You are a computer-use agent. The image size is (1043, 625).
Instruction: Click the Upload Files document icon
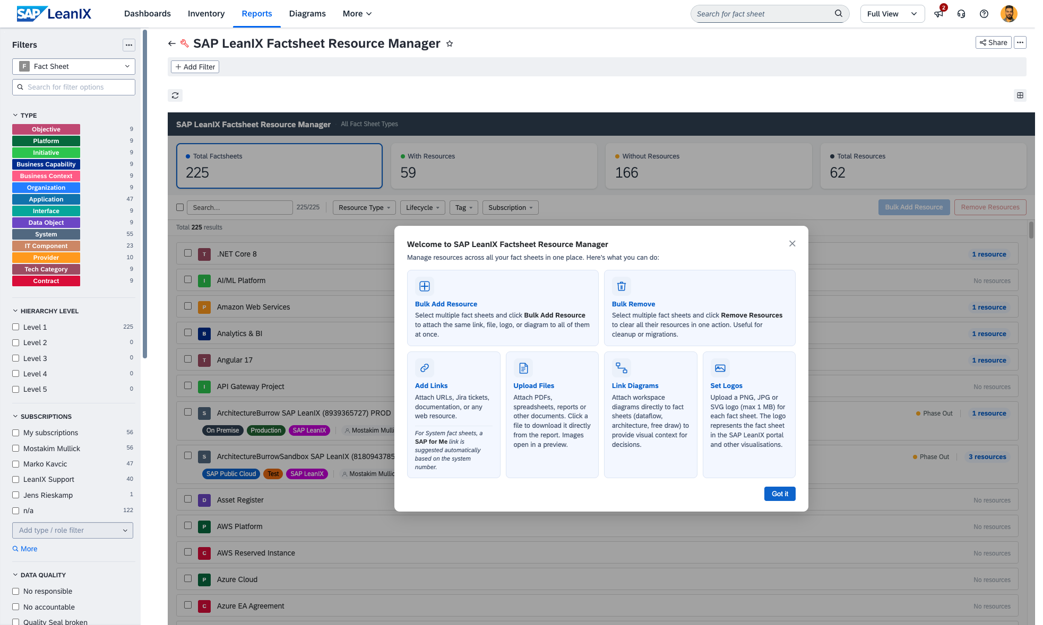point(523,368)
